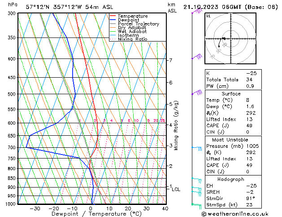Click the date "21.10.2023 06GMT (Base: 06)"
This screenshot has height=217, width=282.
[x=230, y=7]
